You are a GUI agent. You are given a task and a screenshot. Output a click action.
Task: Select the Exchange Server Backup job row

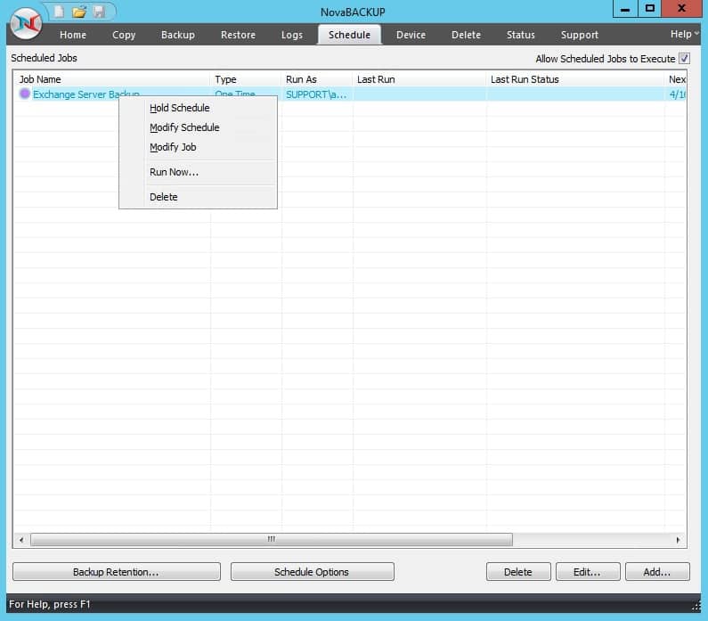(349, 94)
